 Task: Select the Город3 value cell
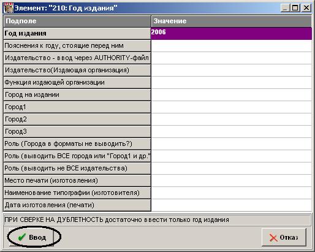pyautogui.click(x=231, y=132)
